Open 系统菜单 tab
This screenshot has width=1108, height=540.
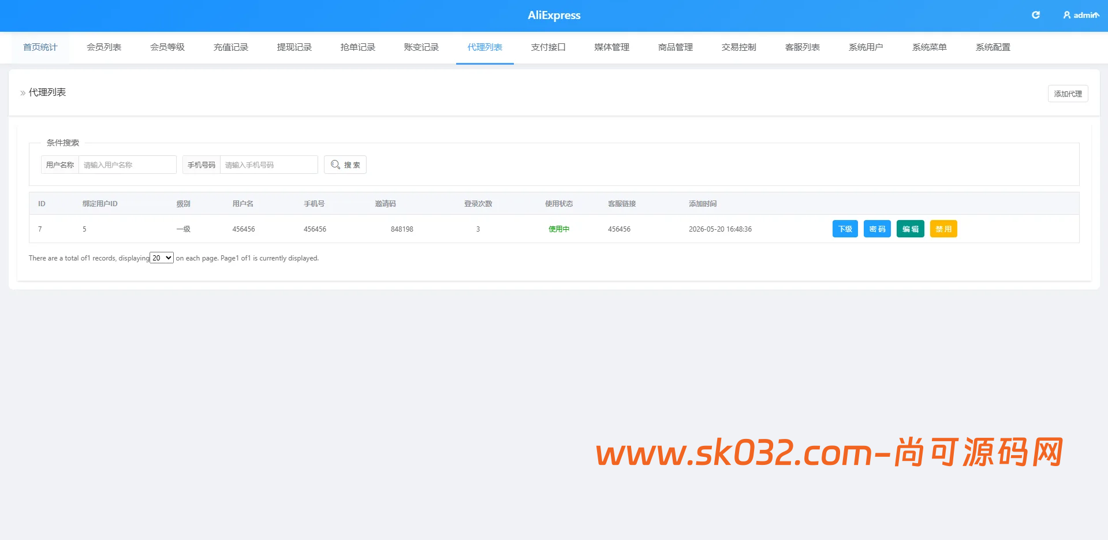tap(930, 47)
